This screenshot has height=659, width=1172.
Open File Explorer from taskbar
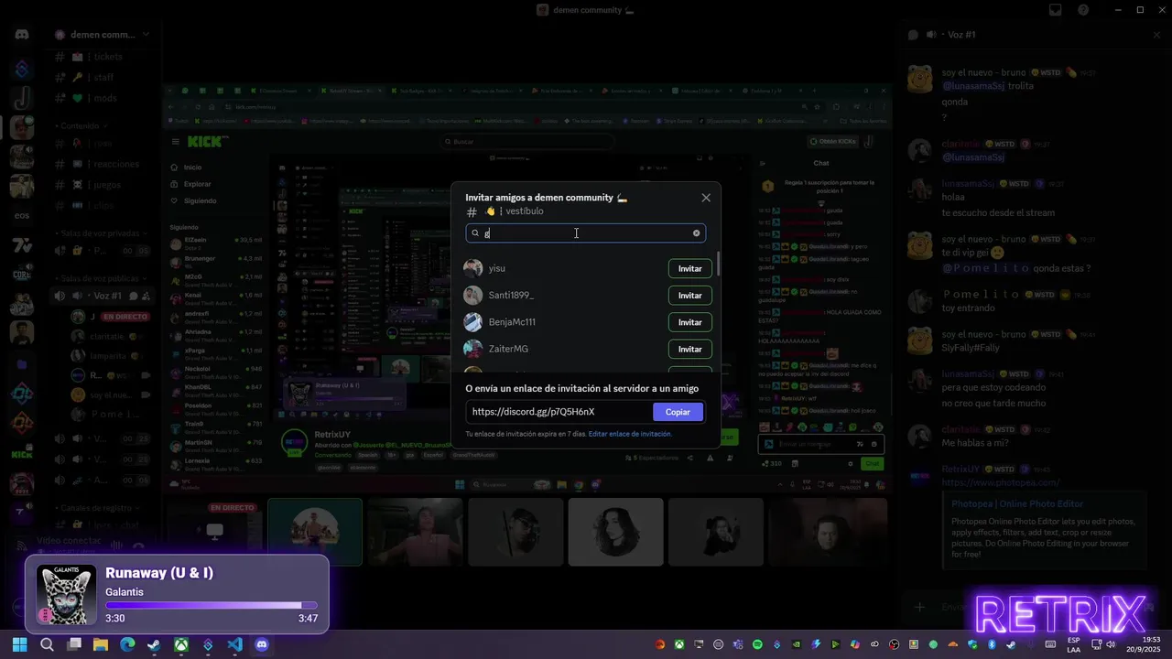coord(101,644)
